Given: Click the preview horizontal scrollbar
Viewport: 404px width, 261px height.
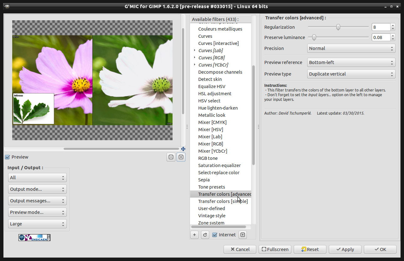Looking at the screenshot, I should click(x=121, y=149).
